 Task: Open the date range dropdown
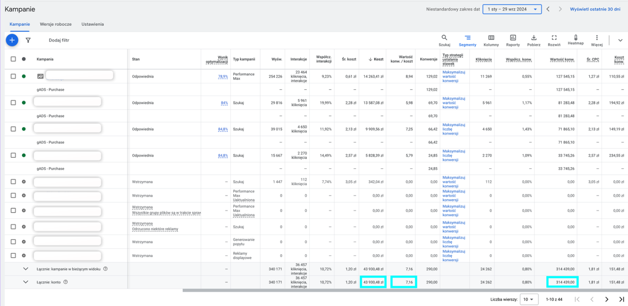click(512, 9)
